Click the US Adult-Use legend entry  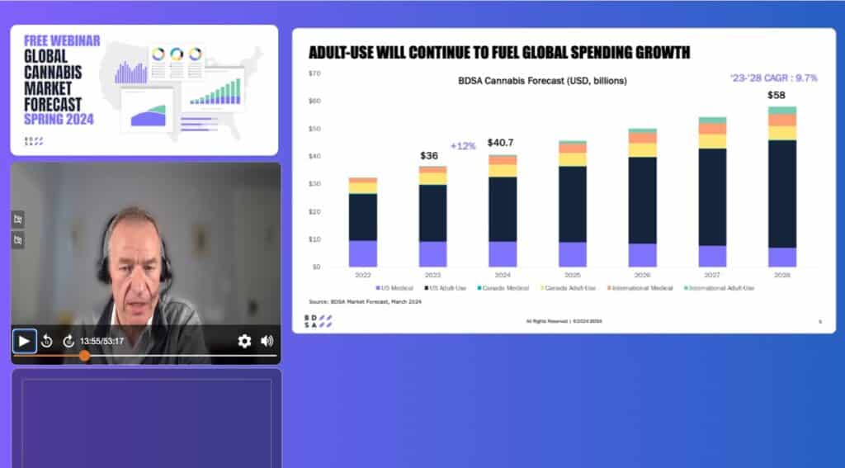click(445, 288)
